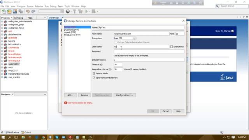Expand the vue_practice project node
This screenshot has width=249, height=140.
pyautogui.click(x=2, y=77)
